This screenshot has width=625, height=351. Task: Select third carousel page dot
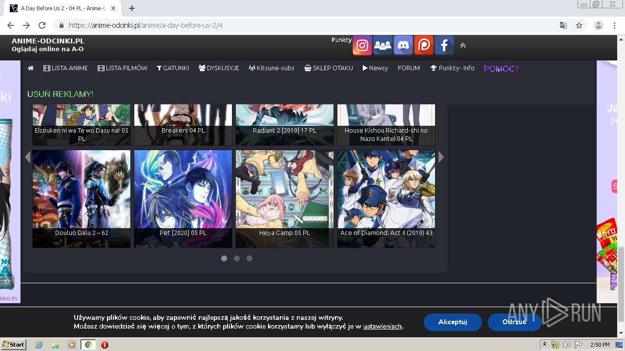(x=250, y=258)
